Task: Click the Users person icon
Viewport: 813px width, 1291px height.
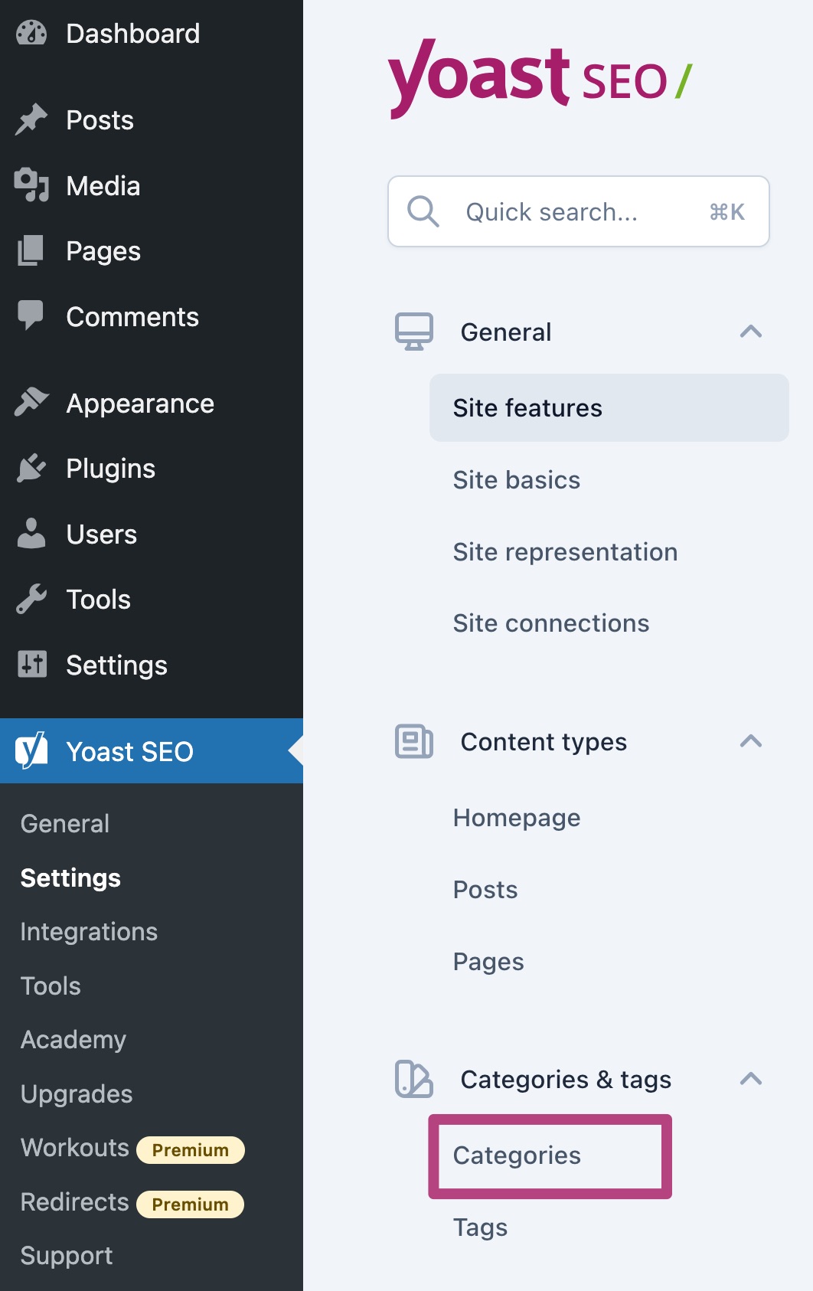Action: click(x=31, y=534)
